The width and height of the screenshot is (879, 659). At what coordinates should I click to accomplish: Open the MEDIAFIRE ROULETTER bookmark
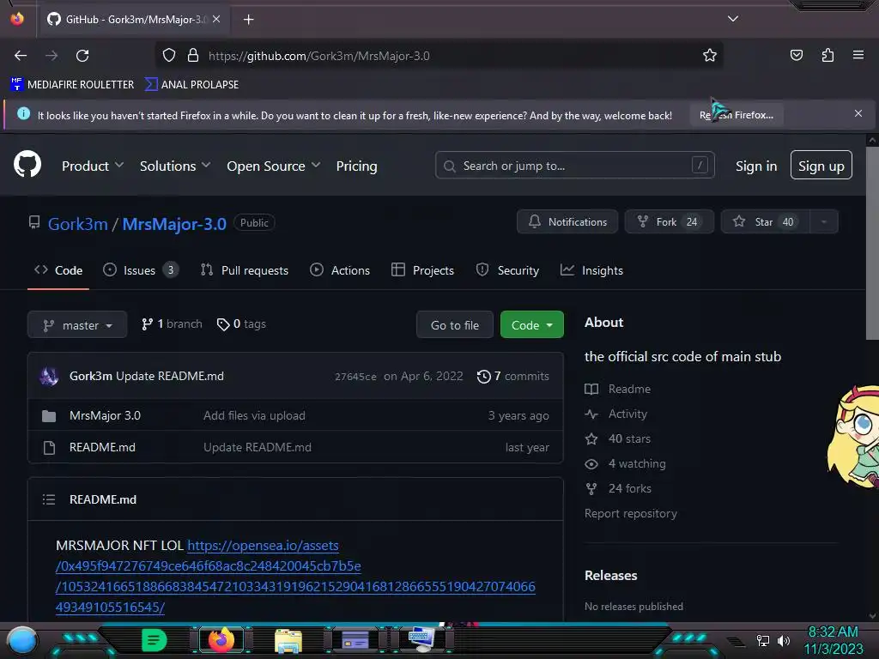(72, 85)
